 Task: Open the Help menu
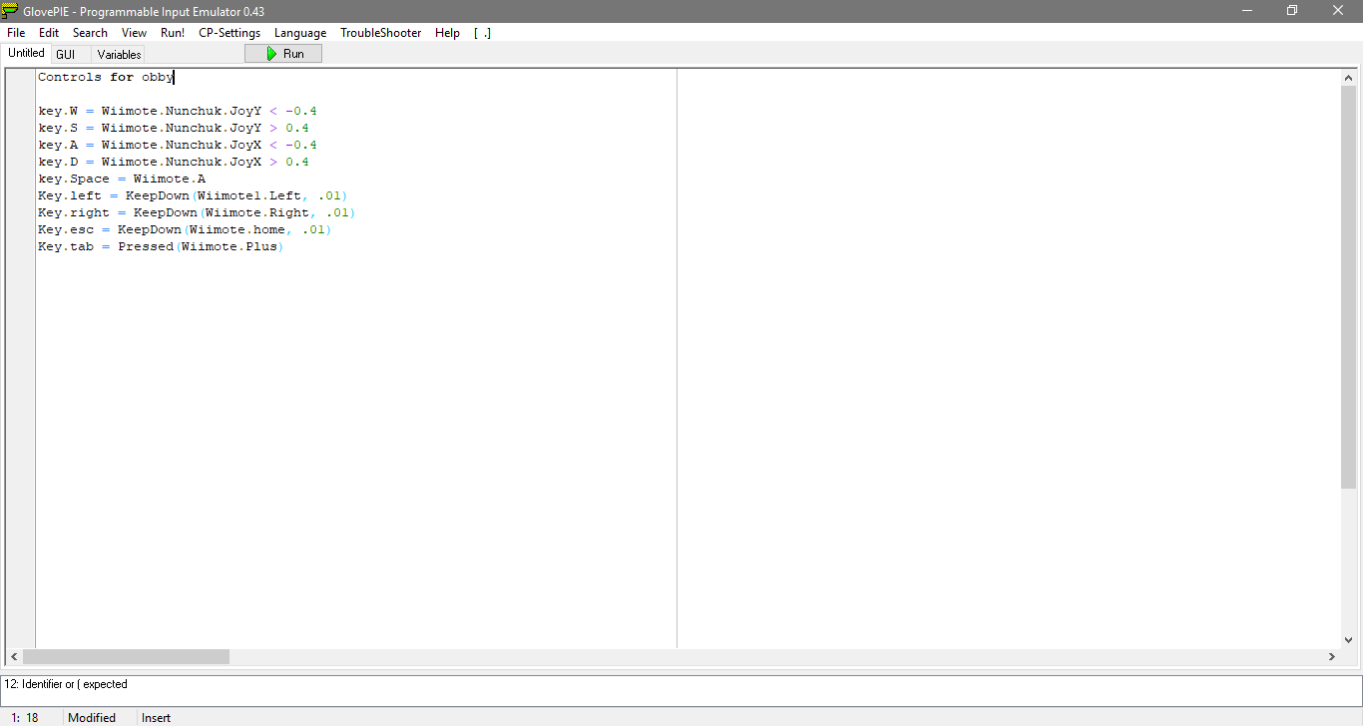pos(447,32)
